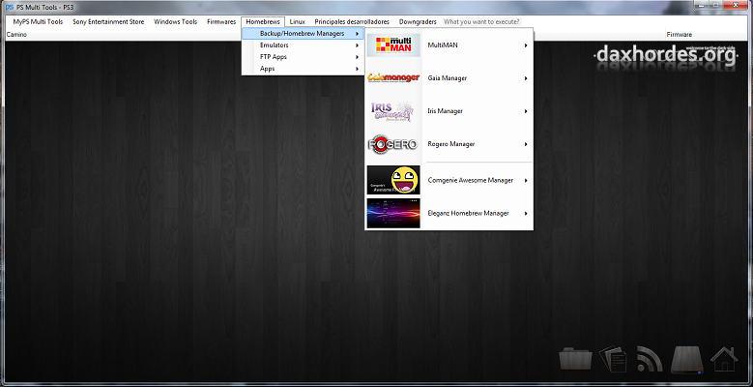The height and width of the screenshot is (387, 753).
Task: Select the Rogero Manager entry
Action: coord(449,144)
